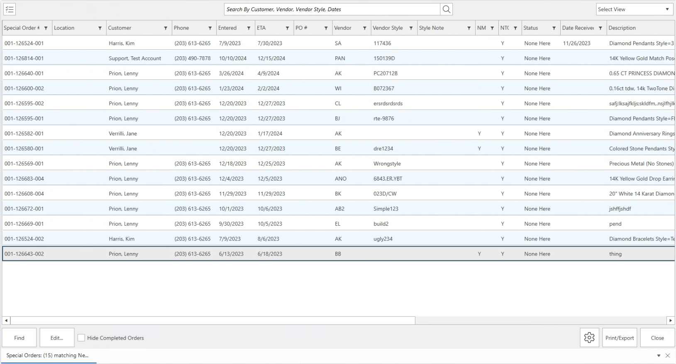Viewport: 676px width, 364px height.
Task: Filter the NM column
Action: tap(492, 28)
